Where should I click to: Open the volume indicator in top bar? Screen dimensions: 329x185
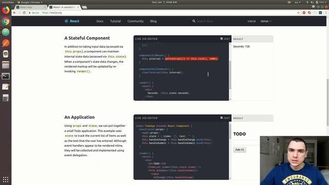[312, 2]
